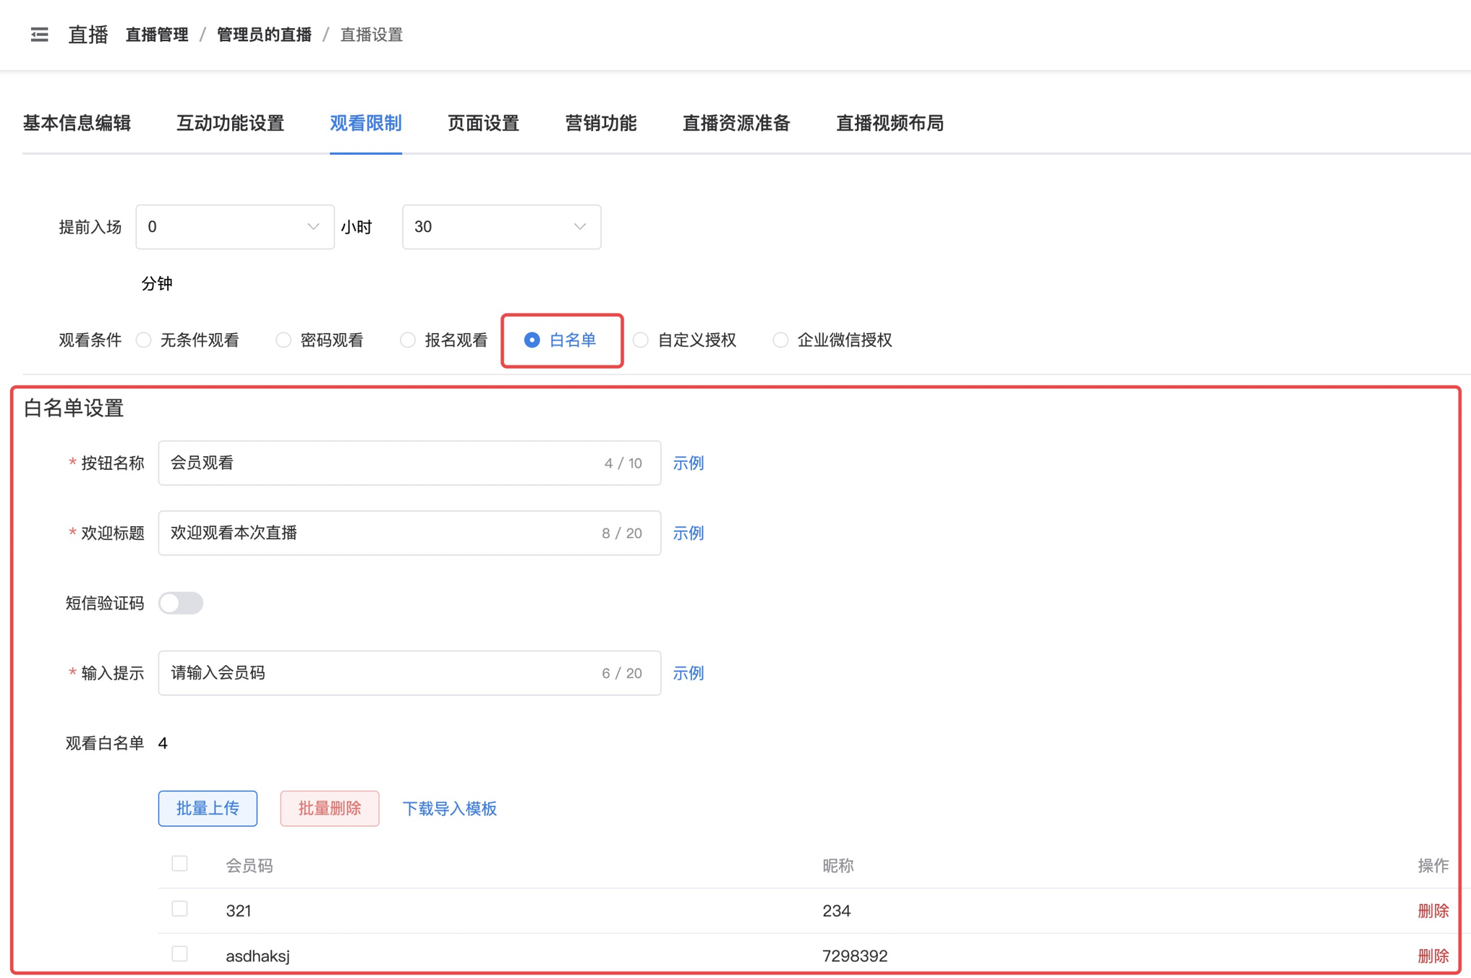The width and height of the screenshot is (1471, 978).
Task: Enable the 短信验证码 toggle switch
Action: 181,603
